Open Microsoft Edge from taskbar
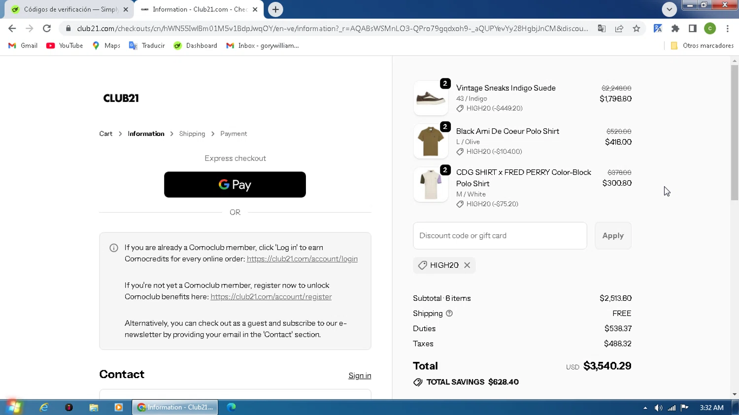 click(231, 407)
